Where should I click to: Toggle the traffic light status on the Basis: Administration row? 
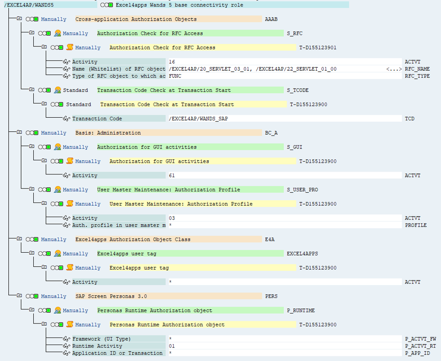32,133
